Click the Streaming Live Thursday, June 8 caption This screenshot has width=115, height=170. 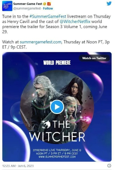[x=57, y=150]
